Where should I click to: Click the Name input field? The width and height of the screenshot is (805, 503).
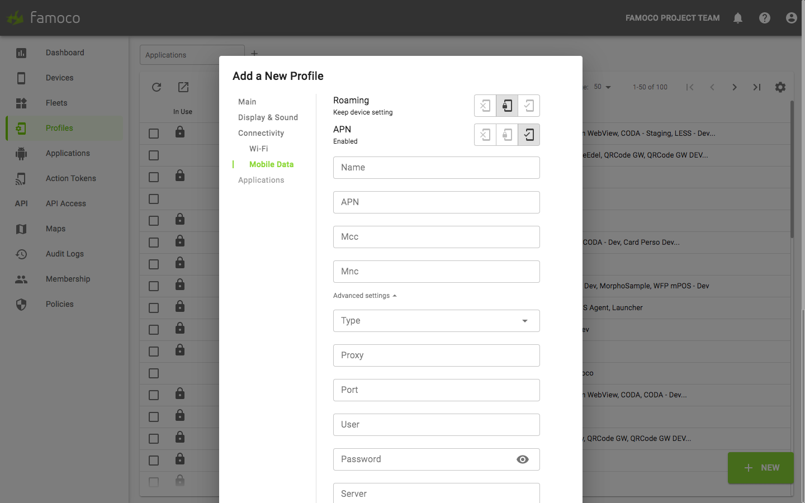click(437, 168)
